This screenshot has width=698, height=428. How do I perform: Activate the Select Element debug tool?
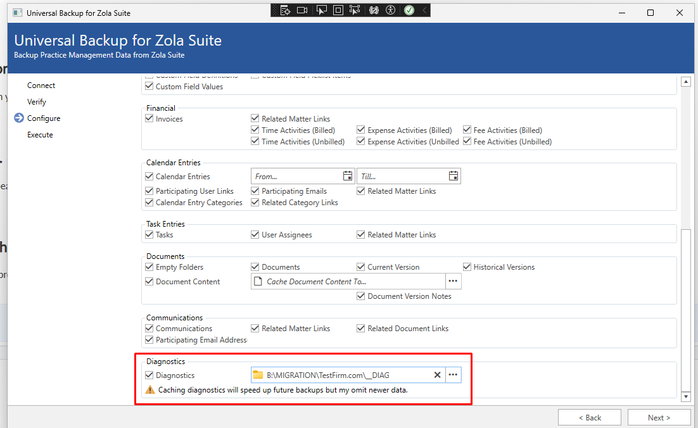click(321, 10)
